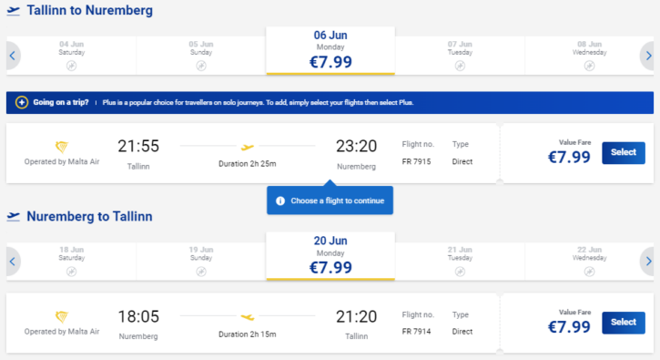
Task: Pick the 07 Jun Tuesday date
Action: (x=460, y=56)
